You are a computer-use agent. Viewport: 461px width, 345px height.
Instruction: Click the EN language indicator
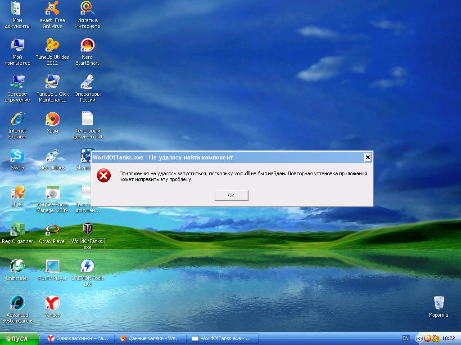tap(406, 339)
